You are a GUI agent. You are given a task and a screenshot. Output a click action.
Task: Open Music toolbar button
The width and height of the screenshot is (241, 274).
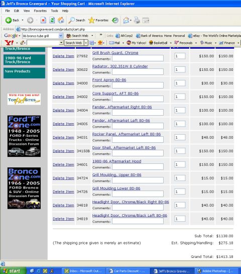coord(206,43)
